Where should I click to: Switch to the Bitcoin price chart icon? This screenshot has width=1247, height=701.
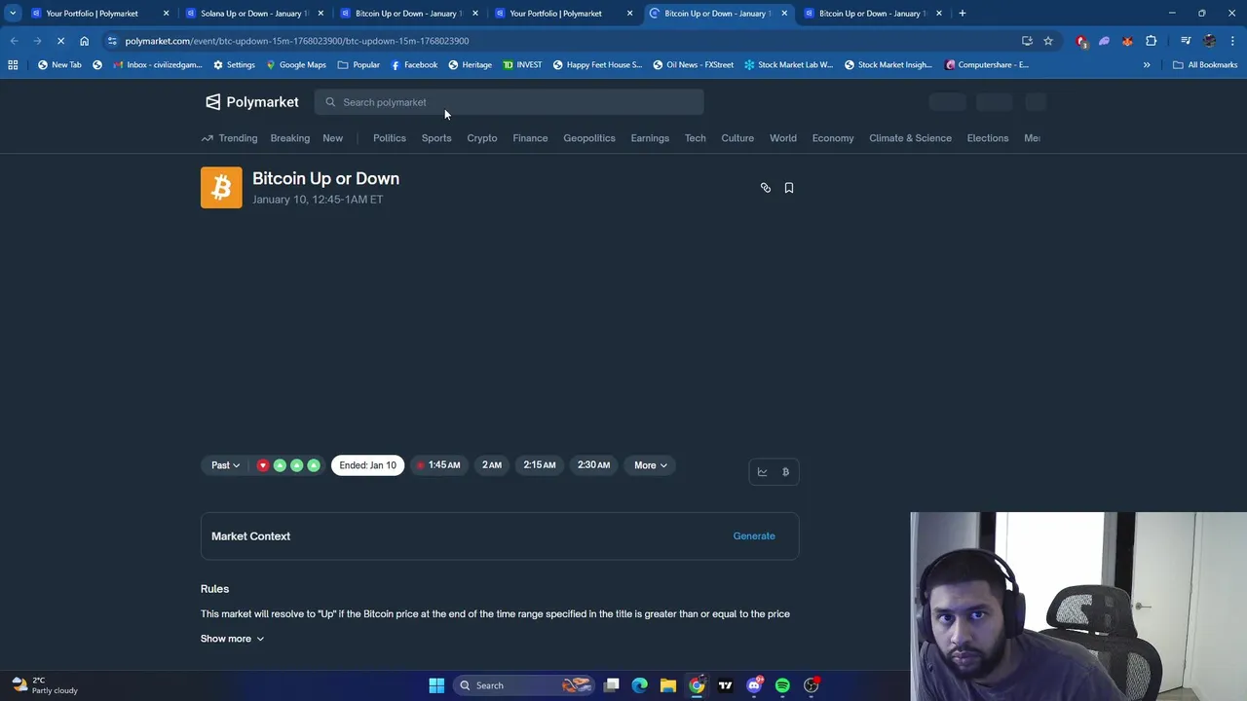[785, 472]
